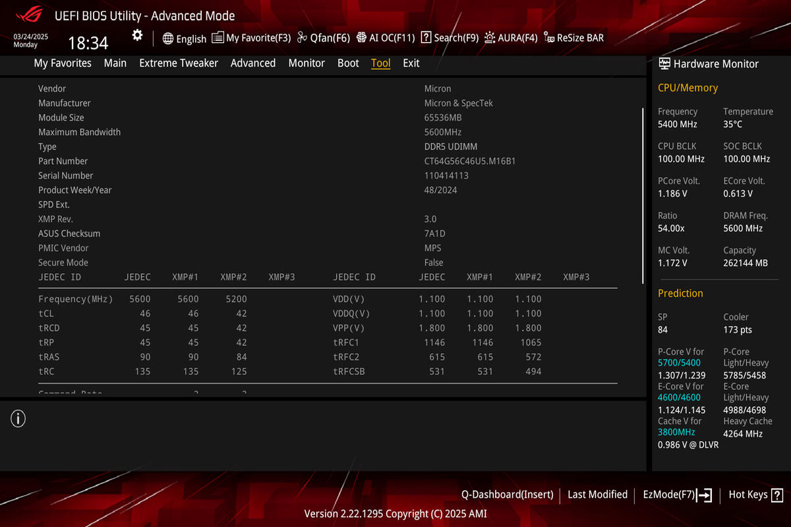Viewport: 791px width, 527px height.
Task: Click the 3800MHz cache frequency value
Action: [676, 432]
